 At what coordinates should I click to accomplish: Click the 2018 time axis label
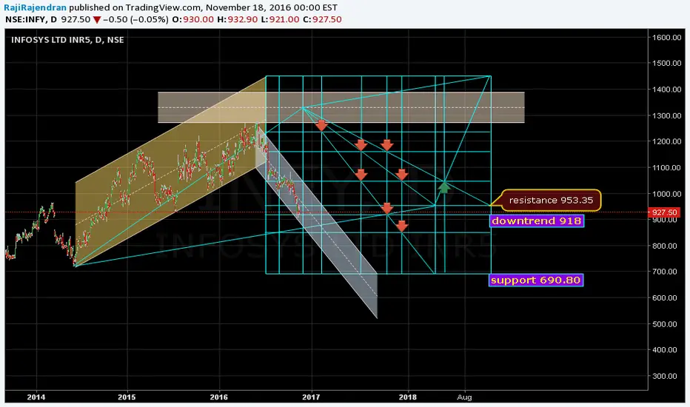(407, 397)
